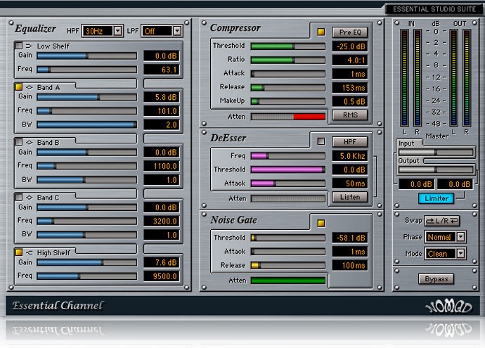The width and height of the screenshot is (485, 348).
Task: Click the Band A gain value field
Action: pyautogui.click(x=162, y=97)
